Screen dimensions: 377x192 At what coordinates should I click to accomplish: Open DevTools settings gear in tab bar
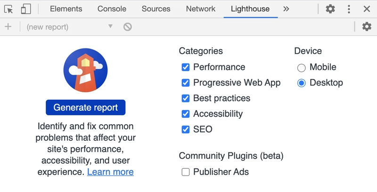click(330, 9)
